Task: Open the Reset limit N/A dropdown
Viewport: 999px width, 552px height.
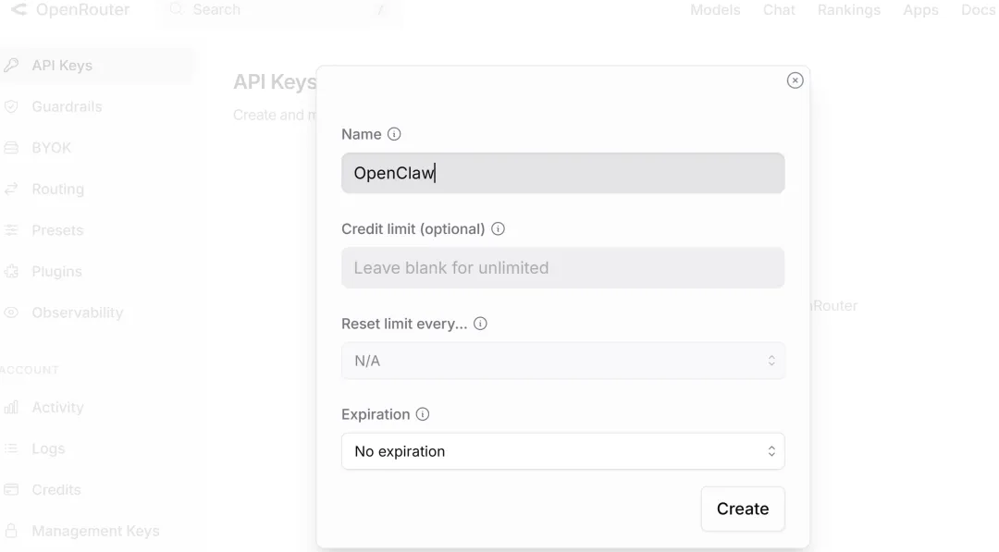Action: [x=562, y=361]
